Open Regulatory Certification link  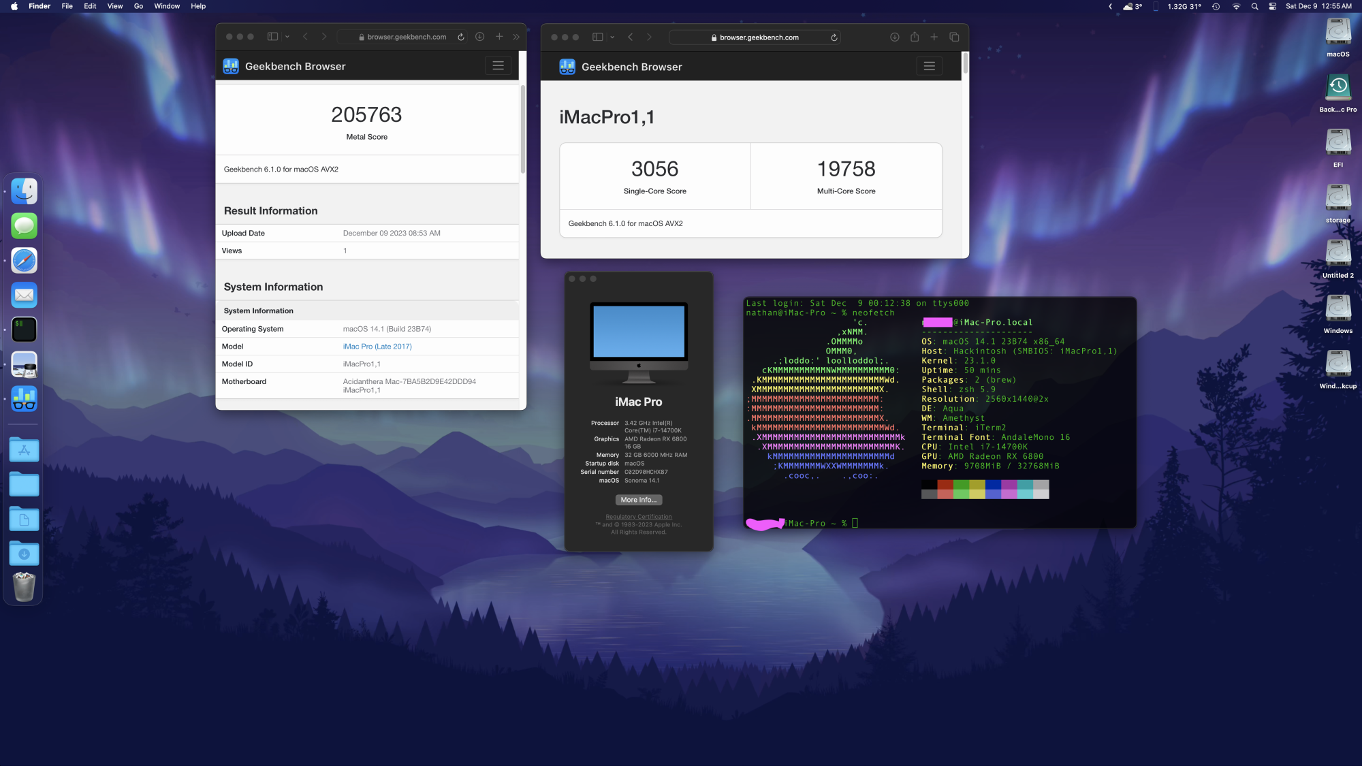tap(639, 517)
